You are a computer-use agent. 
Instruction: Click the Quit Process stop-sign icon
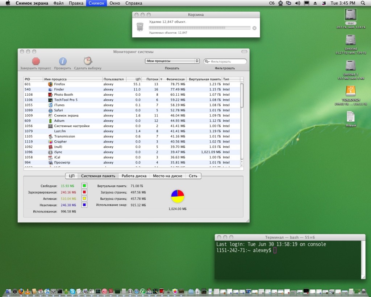(x=36, y=61)
